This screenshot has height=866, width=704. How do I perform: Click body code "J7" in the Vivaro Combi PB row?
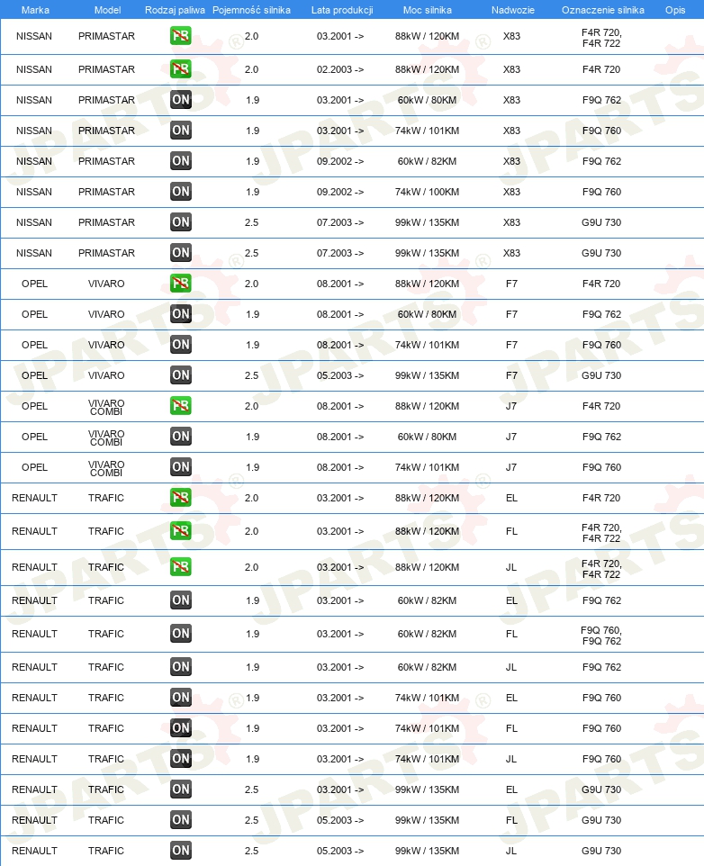[511, 406]
